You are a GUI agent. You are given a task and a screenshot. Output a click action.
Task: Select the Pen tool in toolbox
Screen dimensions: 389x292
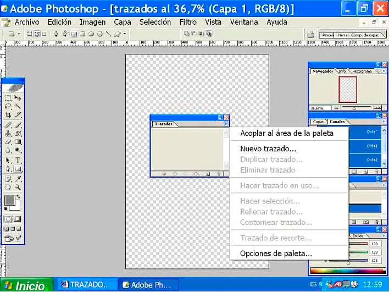click(x=8, y=169)
